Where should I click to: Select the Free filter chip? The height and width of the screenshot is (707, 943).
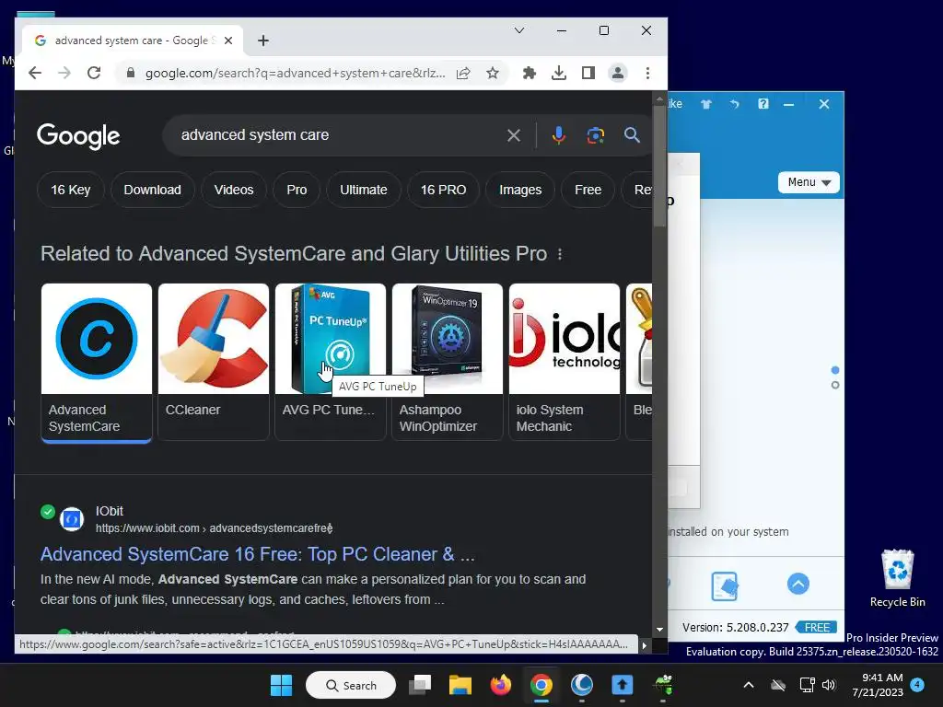[x=588, y=190]
